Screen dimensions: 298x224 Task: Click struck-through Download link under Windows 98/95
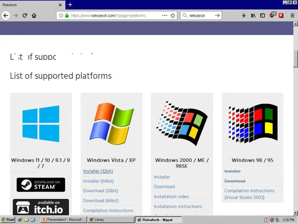point(235,181)
